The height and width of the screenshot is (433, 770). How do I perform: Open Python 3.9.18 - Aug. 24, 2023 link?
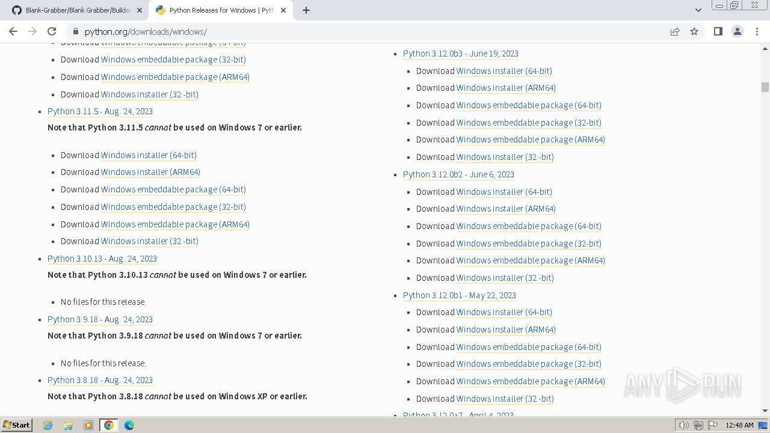100,319
